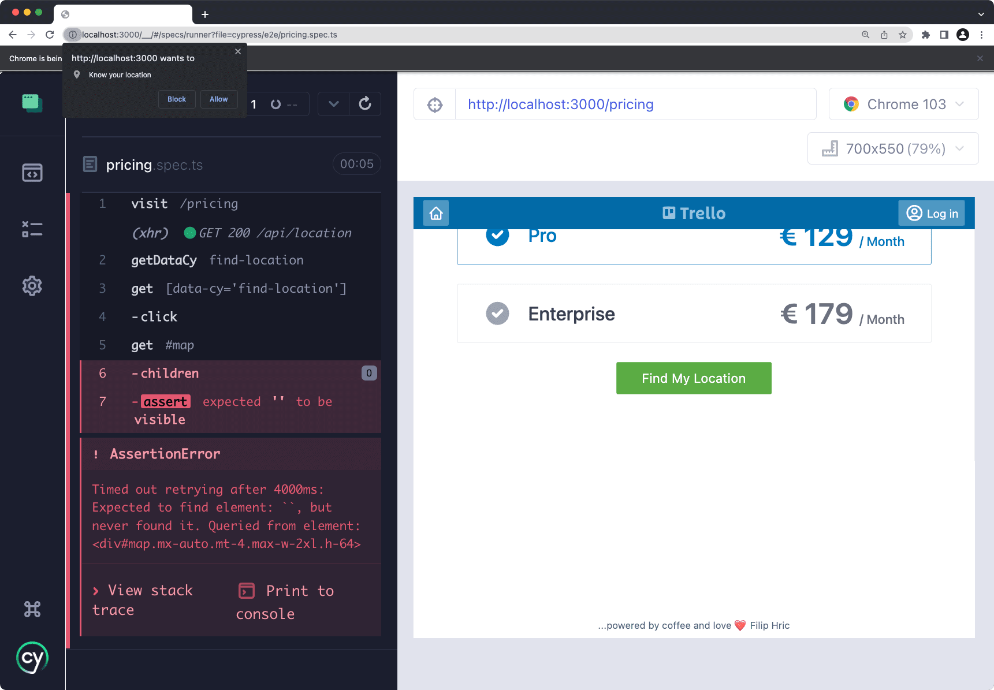Select the Enterprise plan check circle
Screen dimensions: 994x690
coord(497,314)
